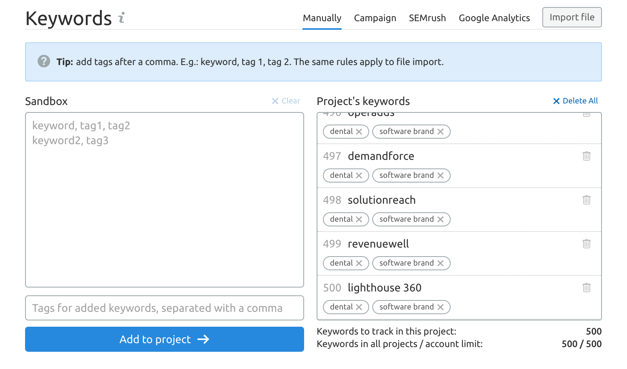The image size is (627, 369).
Task: Click the Import file button
Action: 572,17
